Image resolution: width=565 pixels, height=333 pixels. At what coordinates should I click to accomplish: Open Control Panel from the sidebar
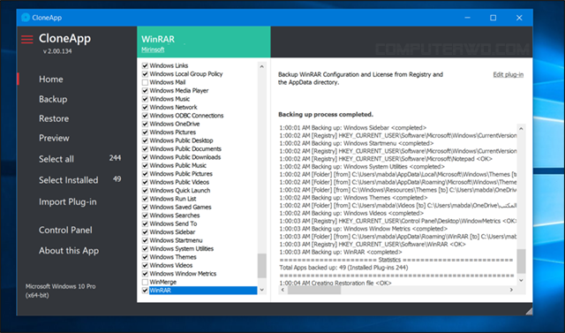(x=65, y=230)
